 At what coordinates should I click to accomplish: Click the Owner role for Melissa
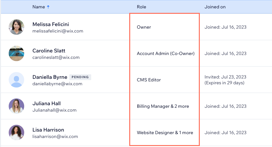[x=144, y=27]
